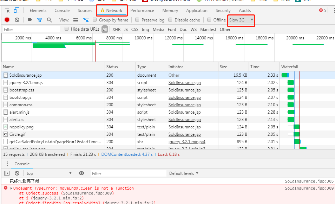
Task: Open the Elements tab
Action: pyautogui.click(x=38, y=11)
